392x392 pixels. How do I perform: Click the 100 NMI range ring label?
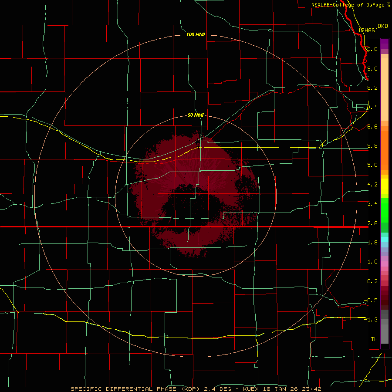(196, 34)
